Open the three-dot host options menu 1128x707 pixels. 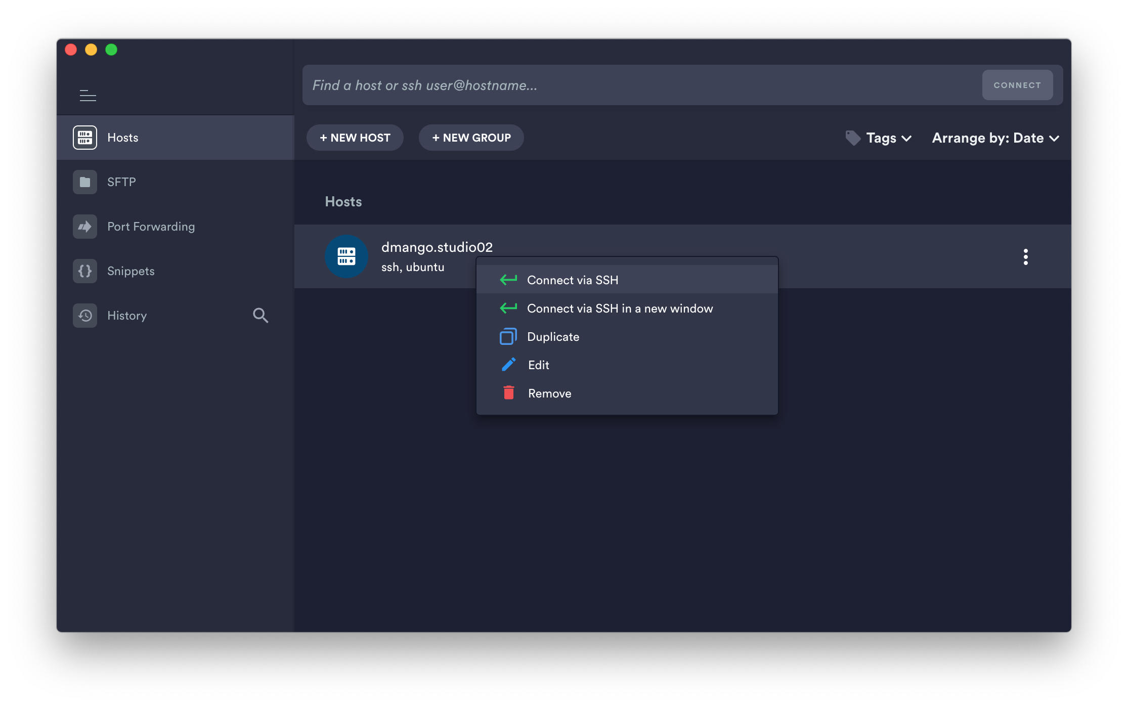(x=1025, y=257)
